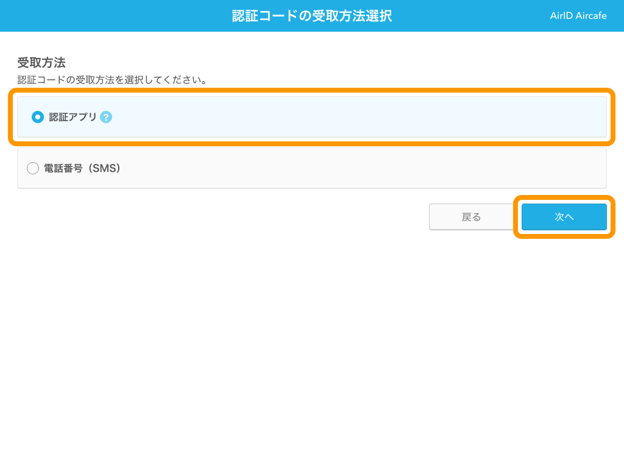Select the 電話番号（SMS）radio button
The width and height of the screenshot is (624, 468).
pyautogui.click(x=33, y=168)
